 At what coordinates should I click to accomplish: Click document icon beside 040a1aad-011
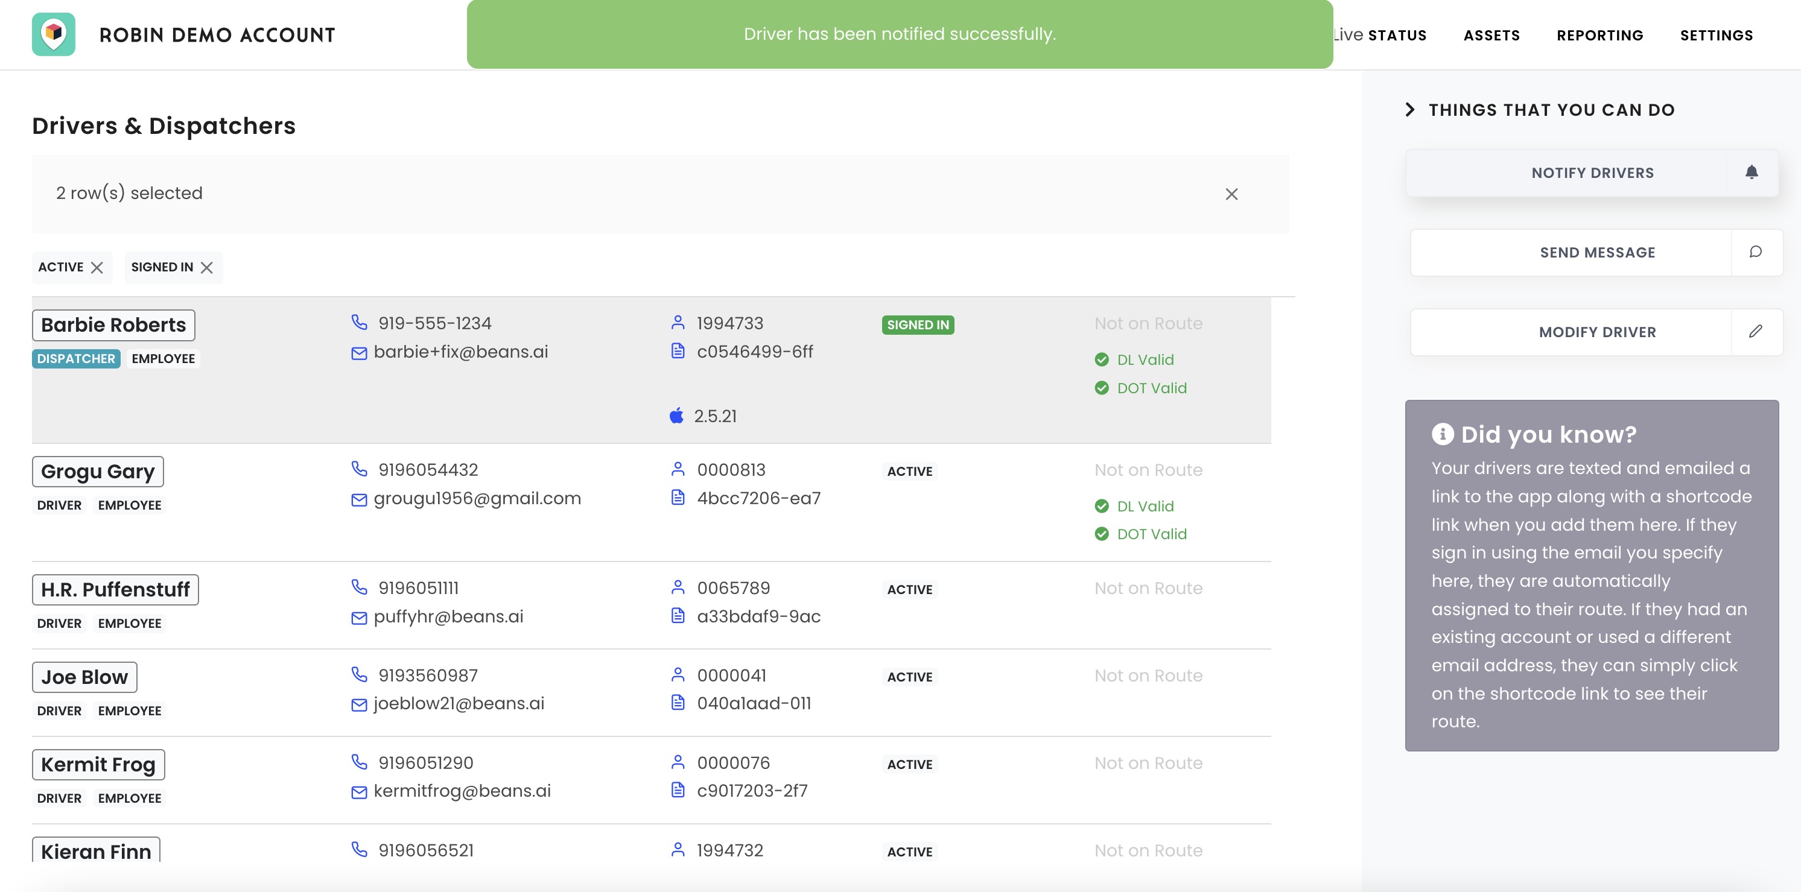pyautogui.click(x=678, y=702)
